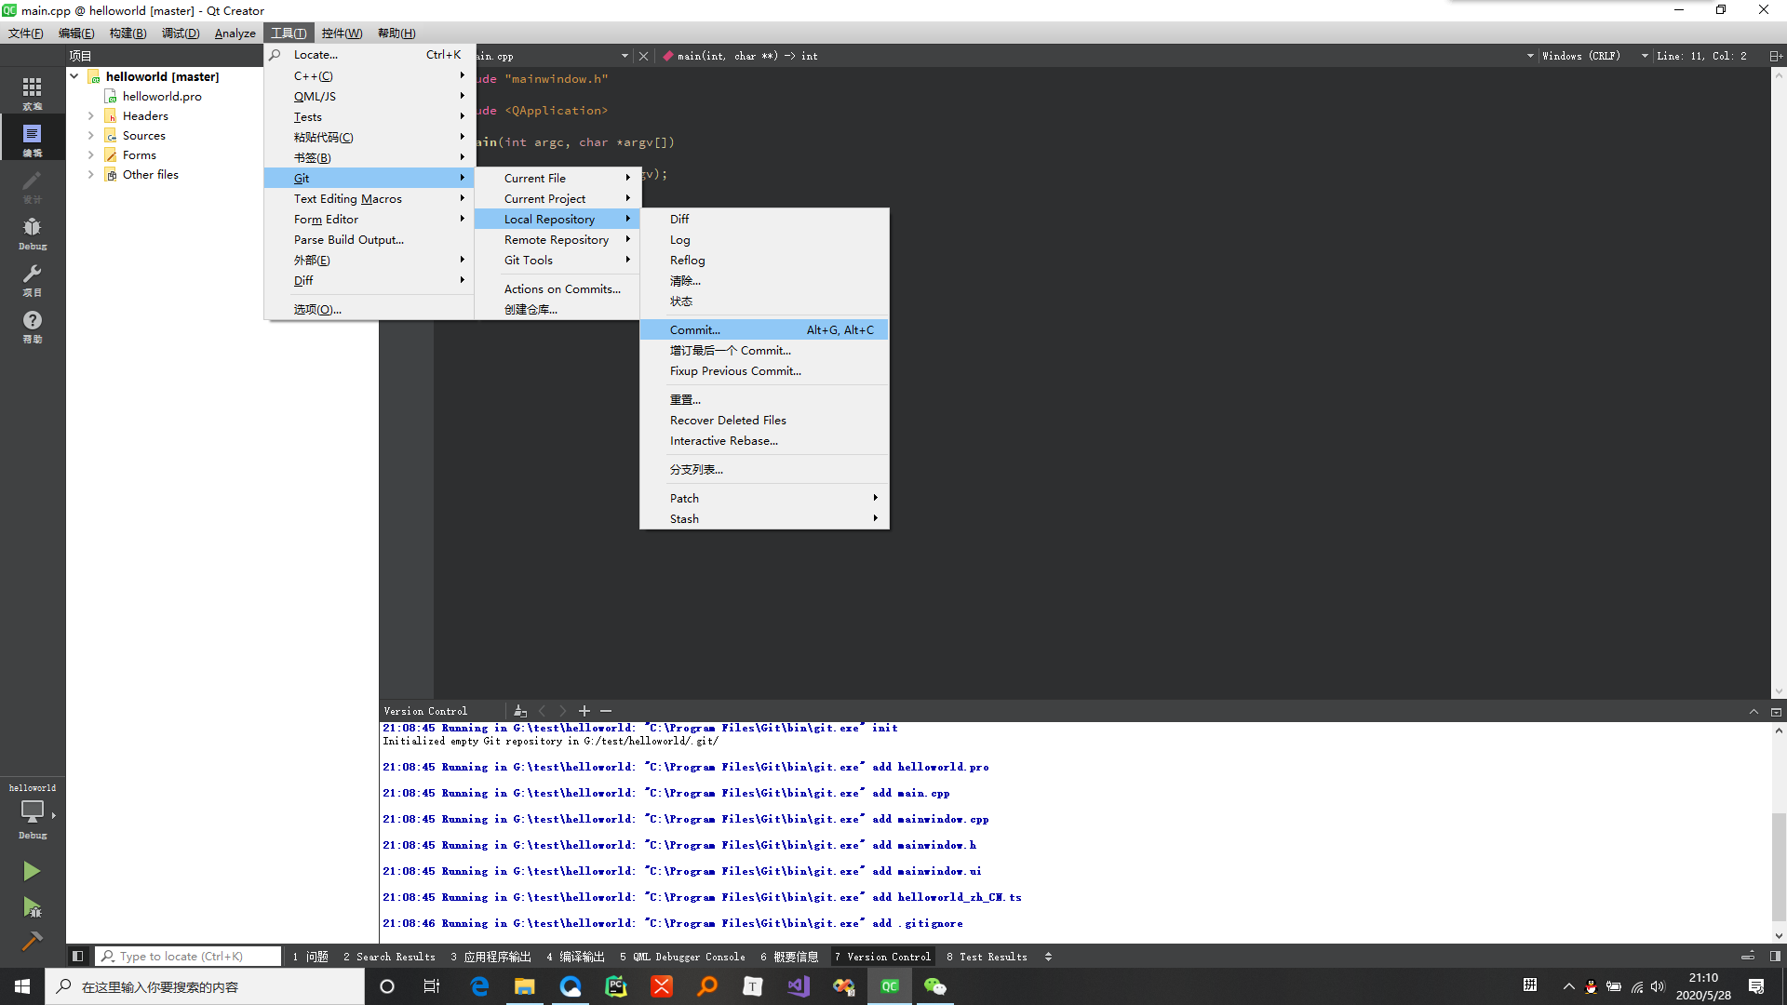Start debugging with Run-debug icon
The image size is (1787, 1005).
click(32, 906)
